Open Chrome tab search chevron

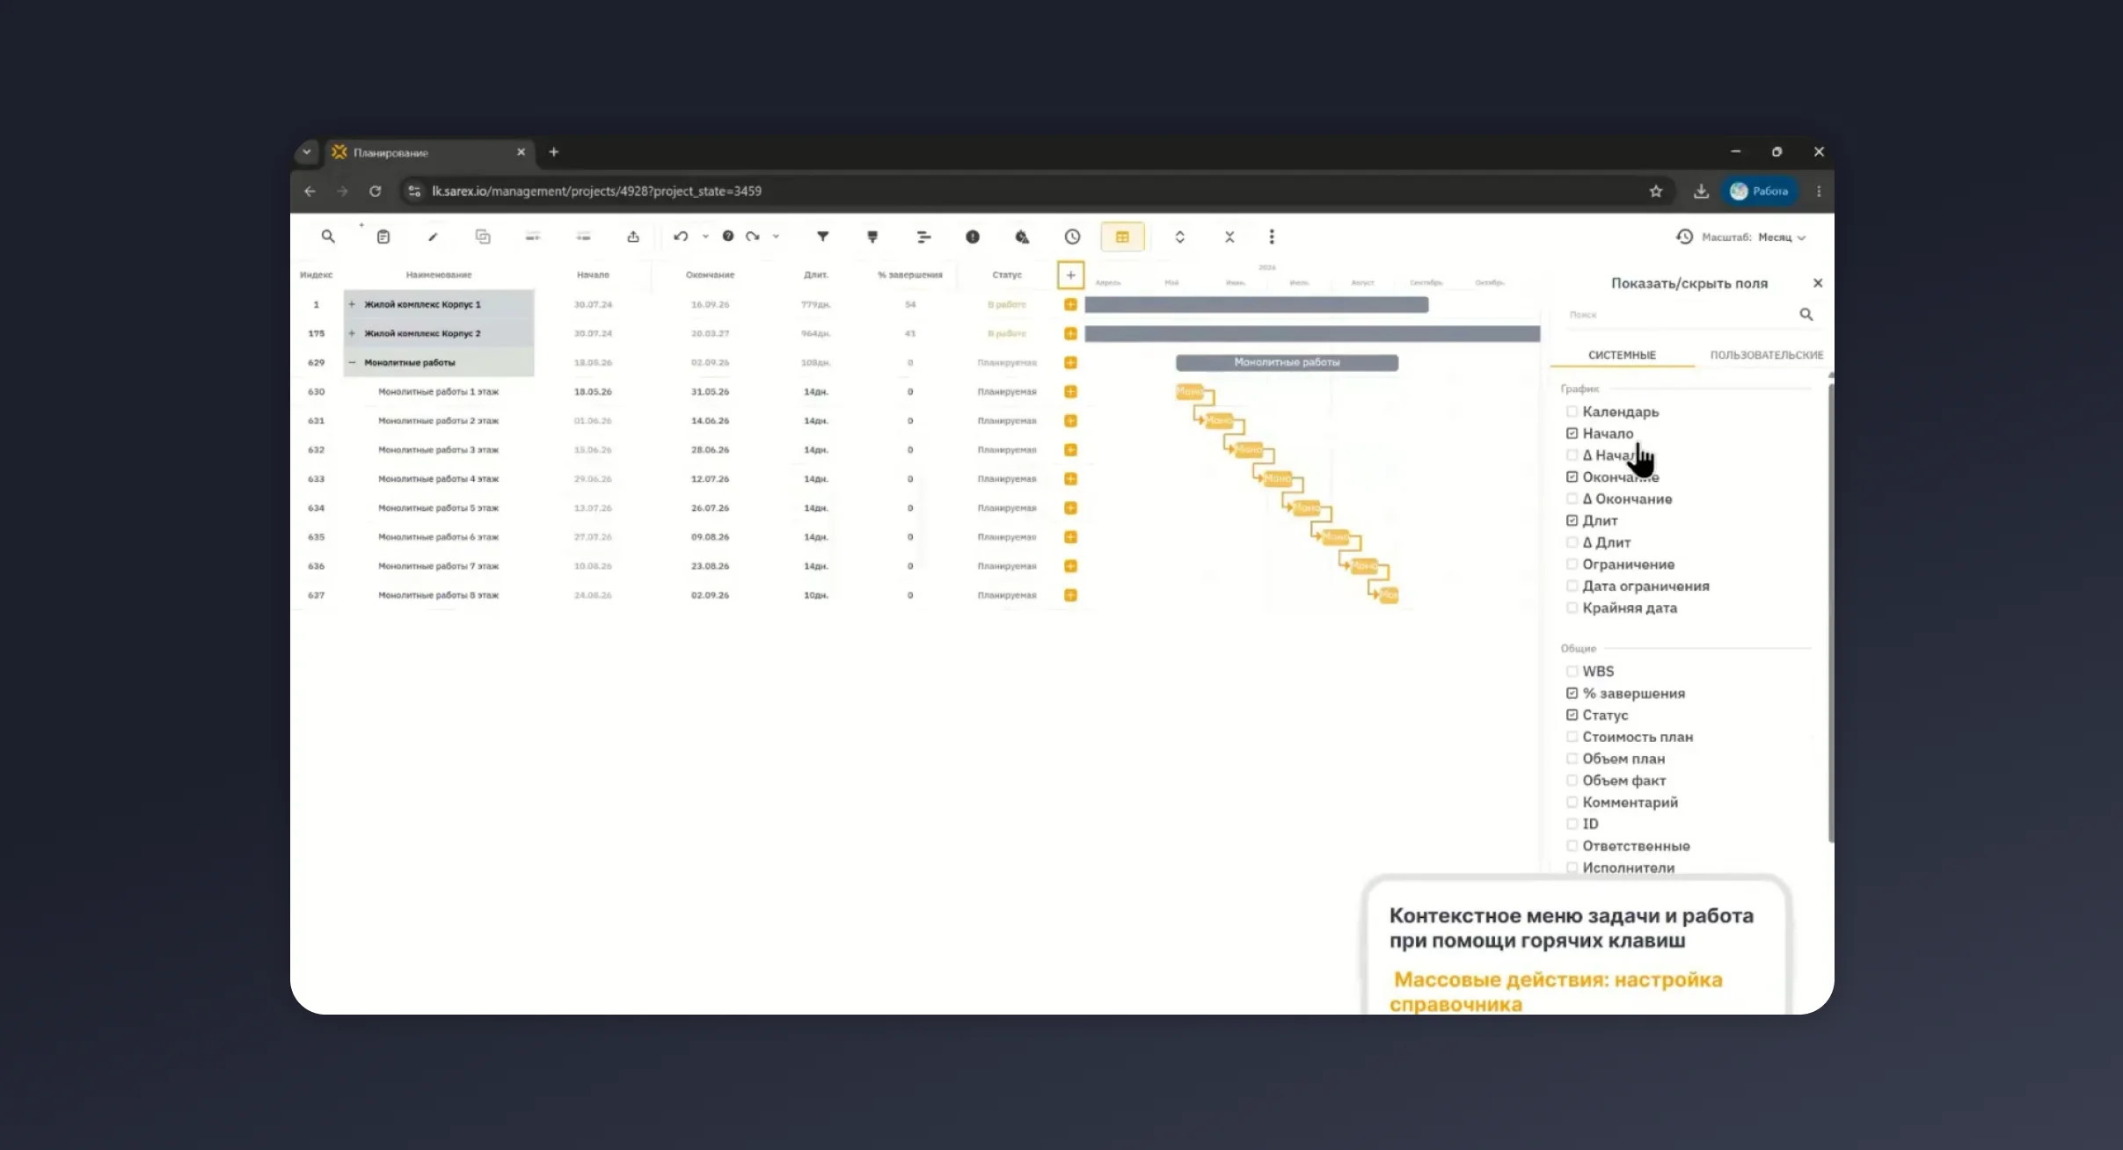pyautogui.click(x=306, y=152)
